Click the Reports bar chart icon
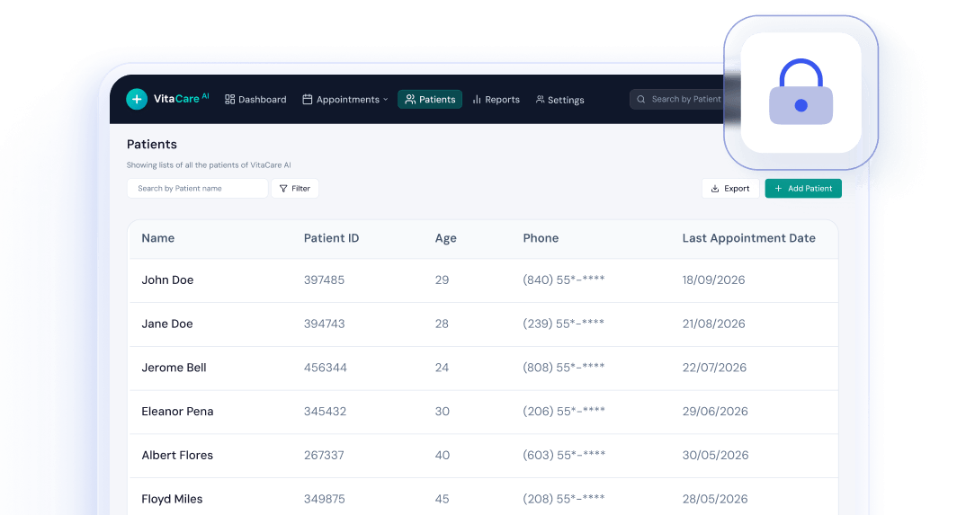Viewport: 966px width, 515px height. click(477, 99)
